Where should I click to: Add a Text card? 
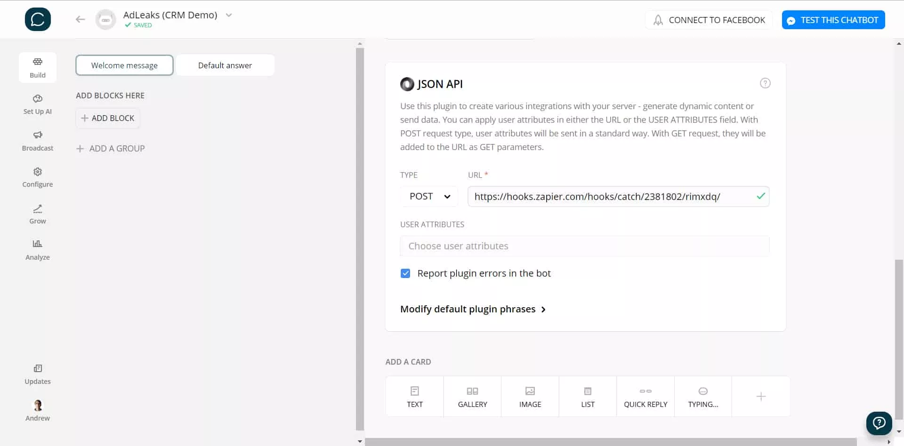pos(414,397)
